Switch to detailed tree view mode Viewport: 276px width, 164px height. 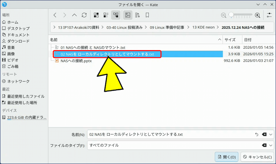tap(116, 15)
